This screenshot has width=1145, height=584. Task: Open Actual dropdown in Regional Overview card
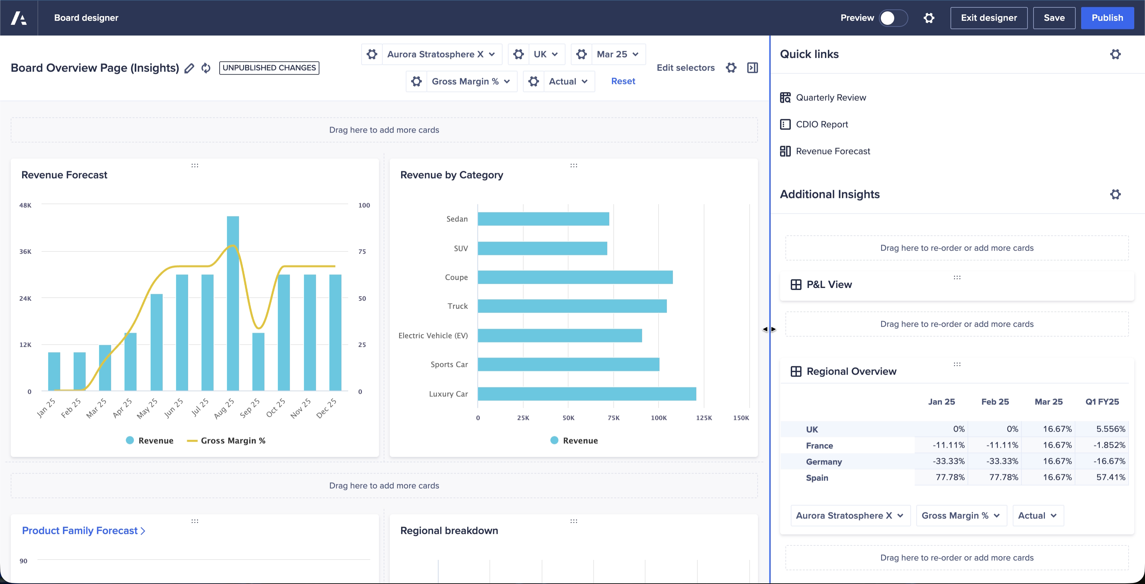click(x=1038, y=516)
